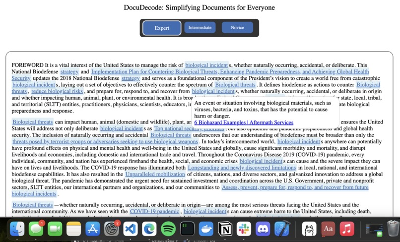The width and height of the screenshot is (400, 242).
Task: Open Dictionary app in the dock
Action: [328, 229]
